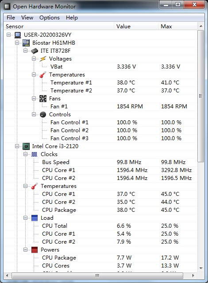The image size is (208, 283).
Task: Click the horizontal scrollbar right arrow
Action: coord(193,275)
